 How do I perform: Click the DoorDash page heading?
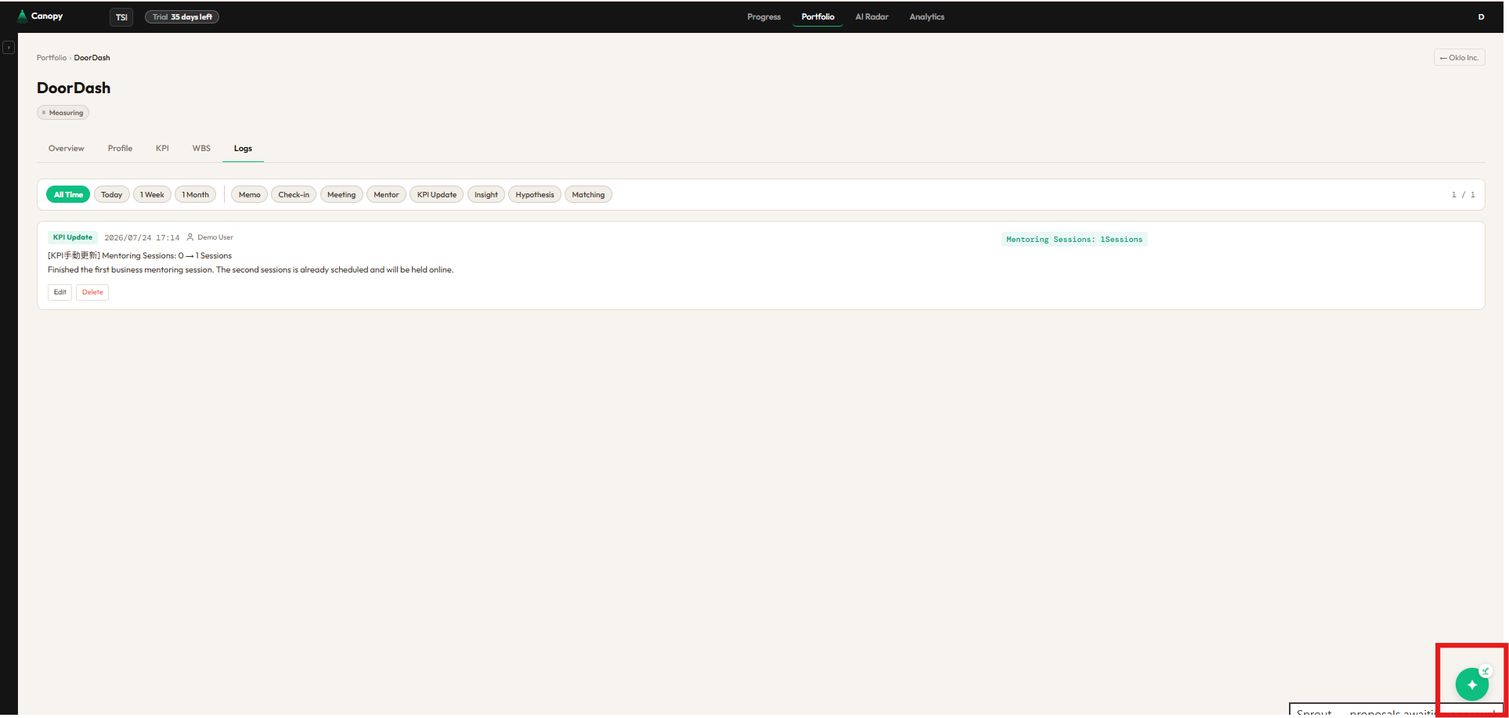pyautogui.click(x=74, y=88)
